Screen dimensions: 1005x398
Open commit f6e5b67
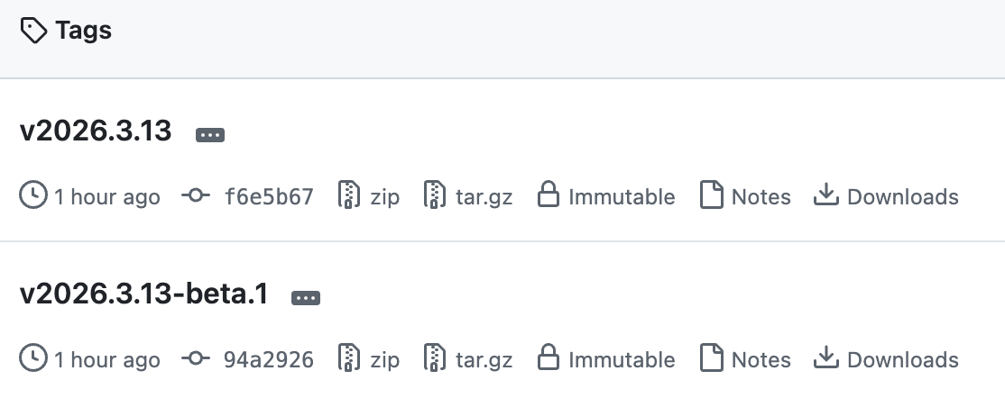[x=268, y=196]
